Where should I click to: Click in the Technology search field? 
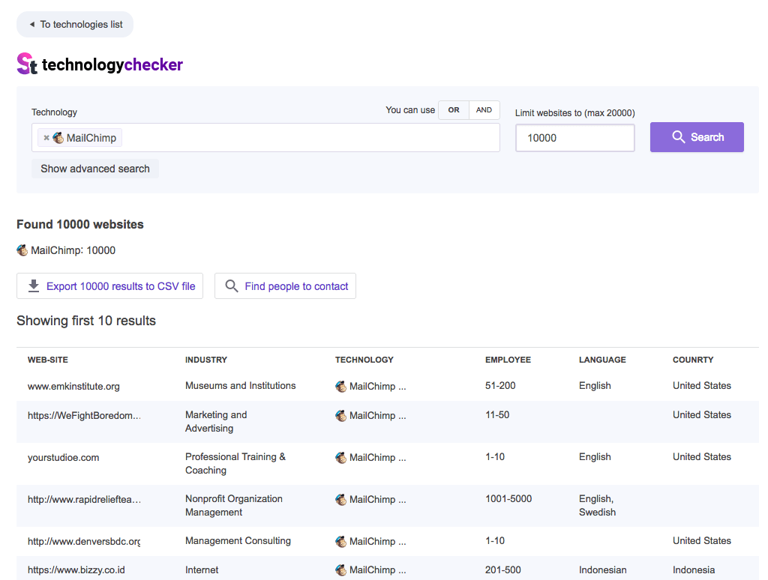(266, 138)
